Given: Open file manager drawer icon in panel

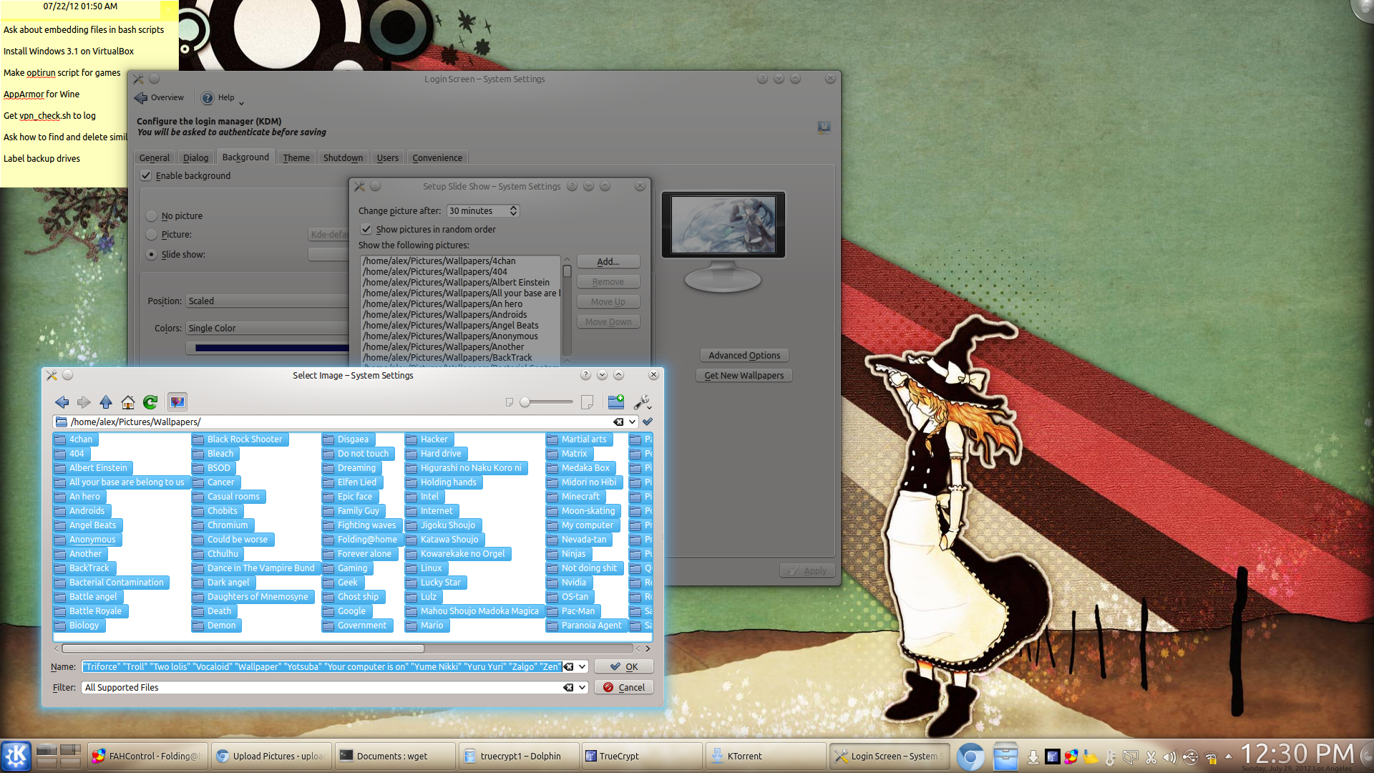Looking at the screenshot, I should [x=1005, y=757].
